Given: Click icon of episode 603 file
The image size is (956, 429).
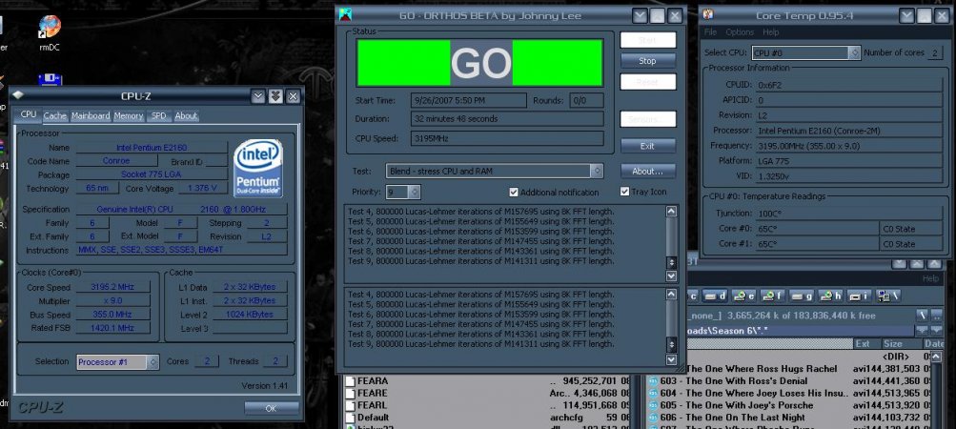Looking at the screenshot, I should (652, 381).
